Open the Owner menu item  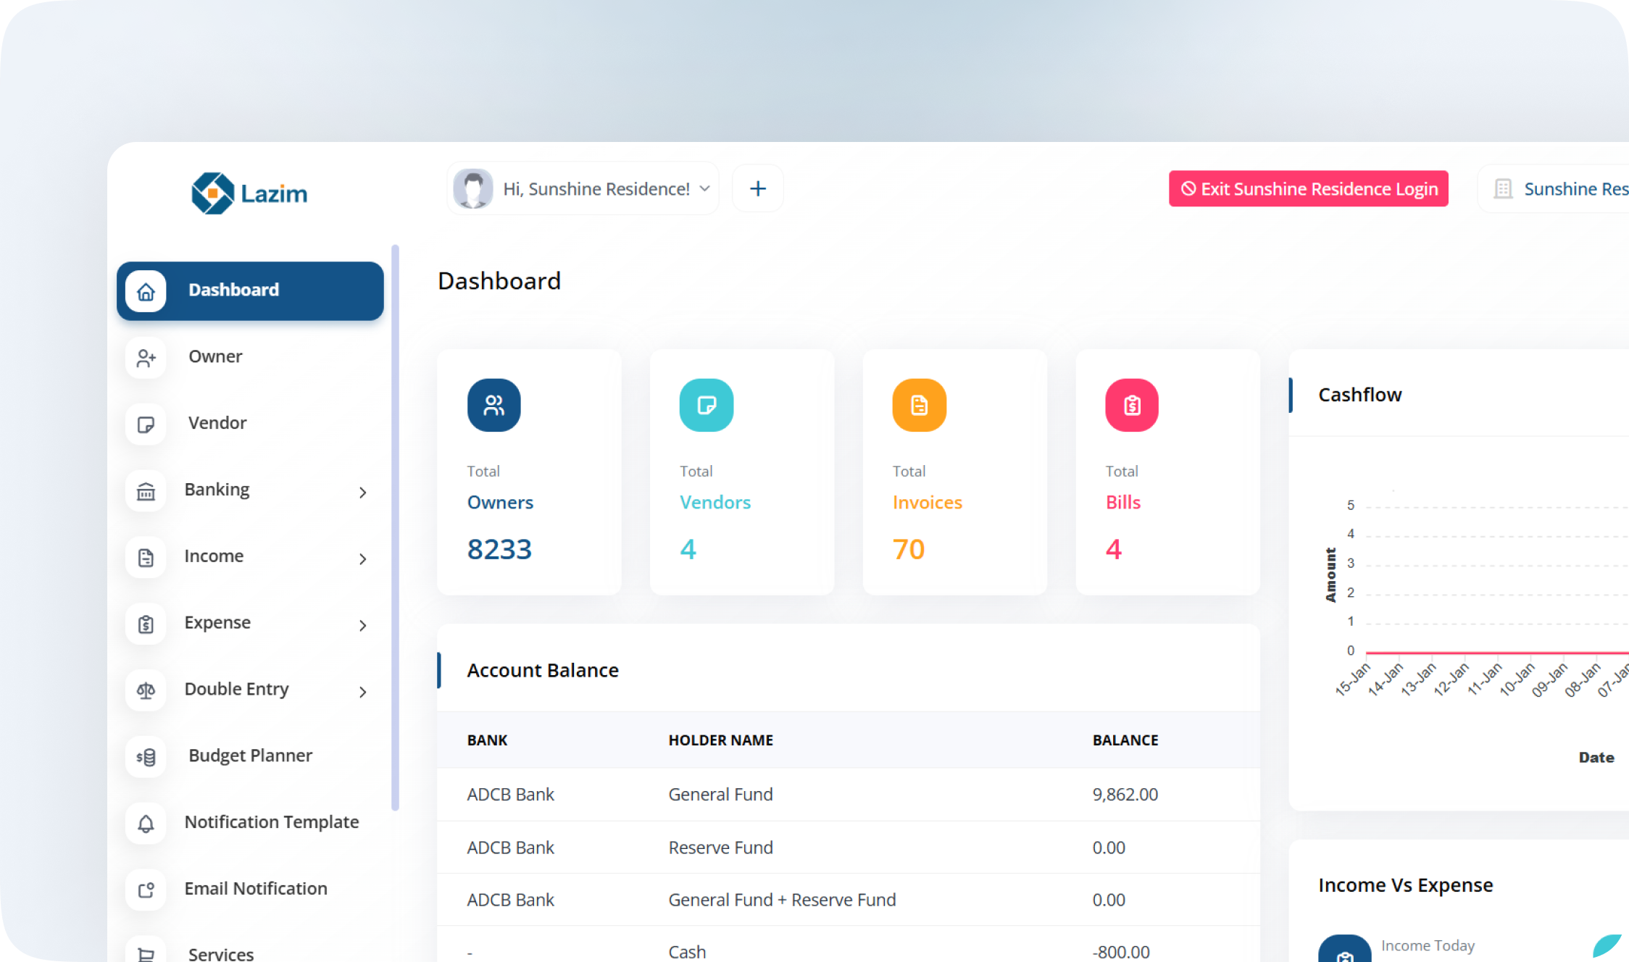point(215,356)
